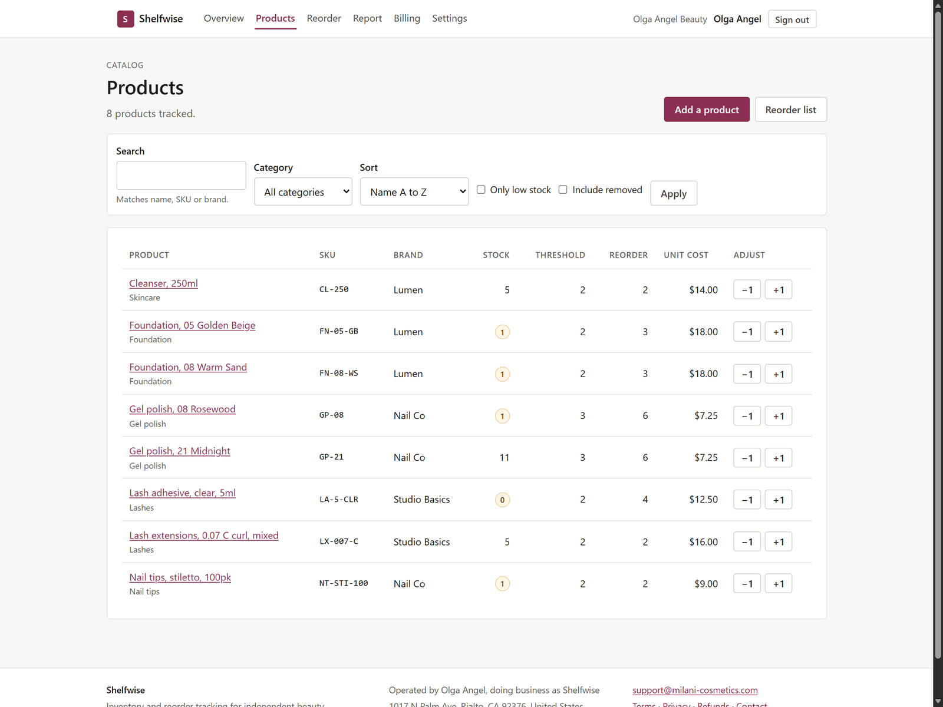Decrease Foundation 08 Warm Sand stock −1
This screenshot has width=943, height=707.
click(747, 374)
